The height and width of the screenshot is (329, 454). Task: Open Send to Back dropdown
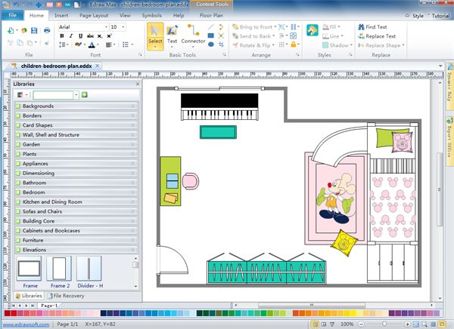(x=273, y=36)
